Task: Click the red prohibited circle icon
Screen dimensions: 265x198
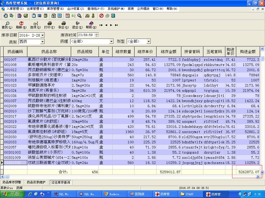Action: tap(101, 16)
